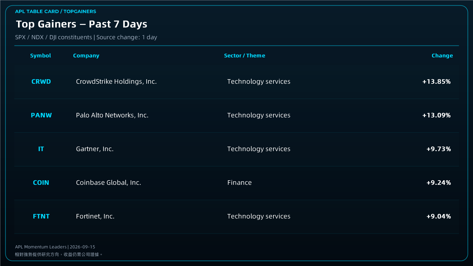Click the +13.85% change value

pyautogui.click(x=436, y=82)
